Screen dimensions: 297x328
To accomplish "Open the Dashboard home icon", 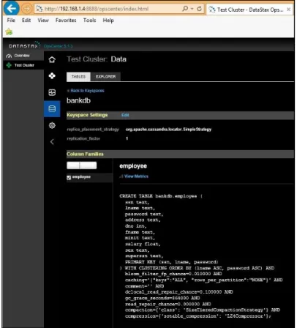I will tap(52, 59).
